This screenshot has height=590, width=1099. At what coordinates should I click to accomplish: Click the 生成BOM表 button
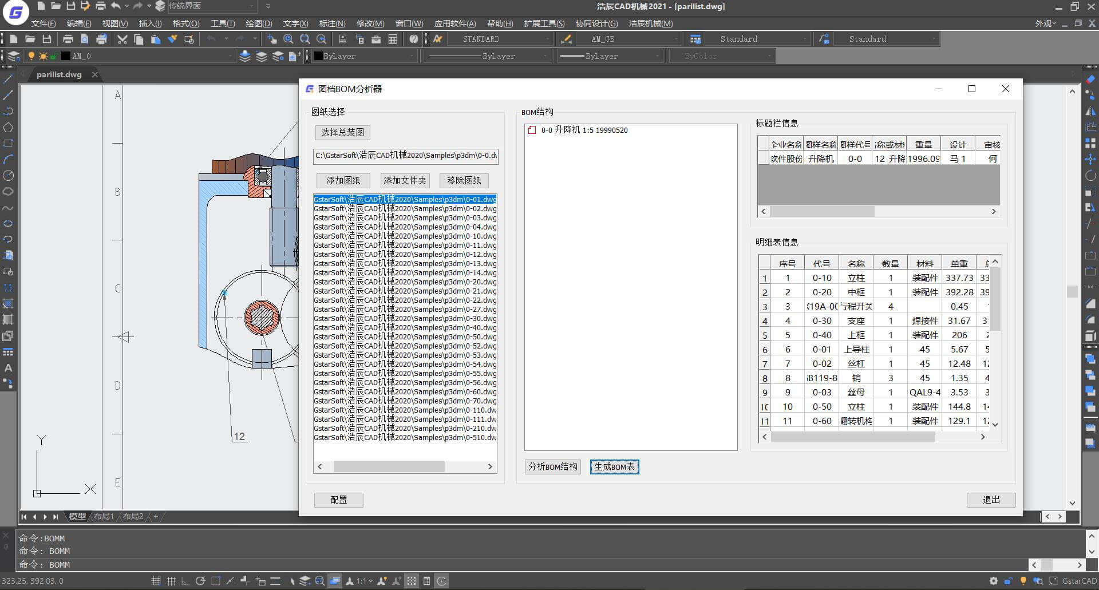coord(614,467)
